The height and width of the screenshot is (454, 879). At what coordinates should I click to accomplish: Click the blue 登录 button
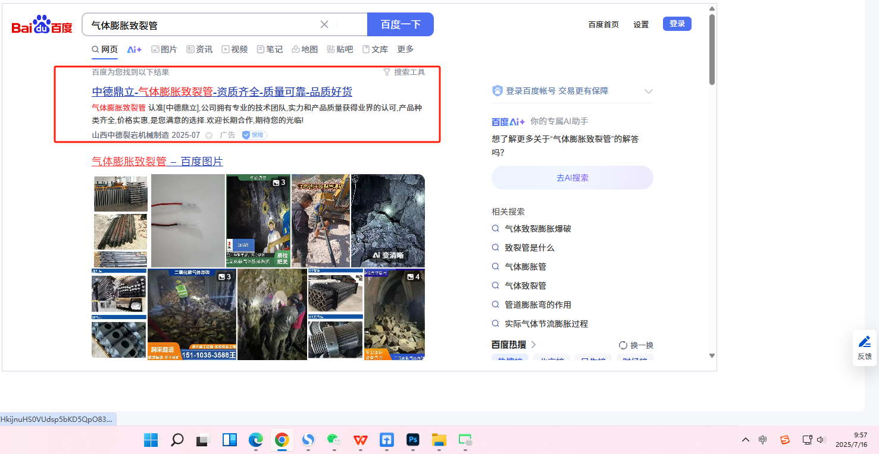point(677,24)
